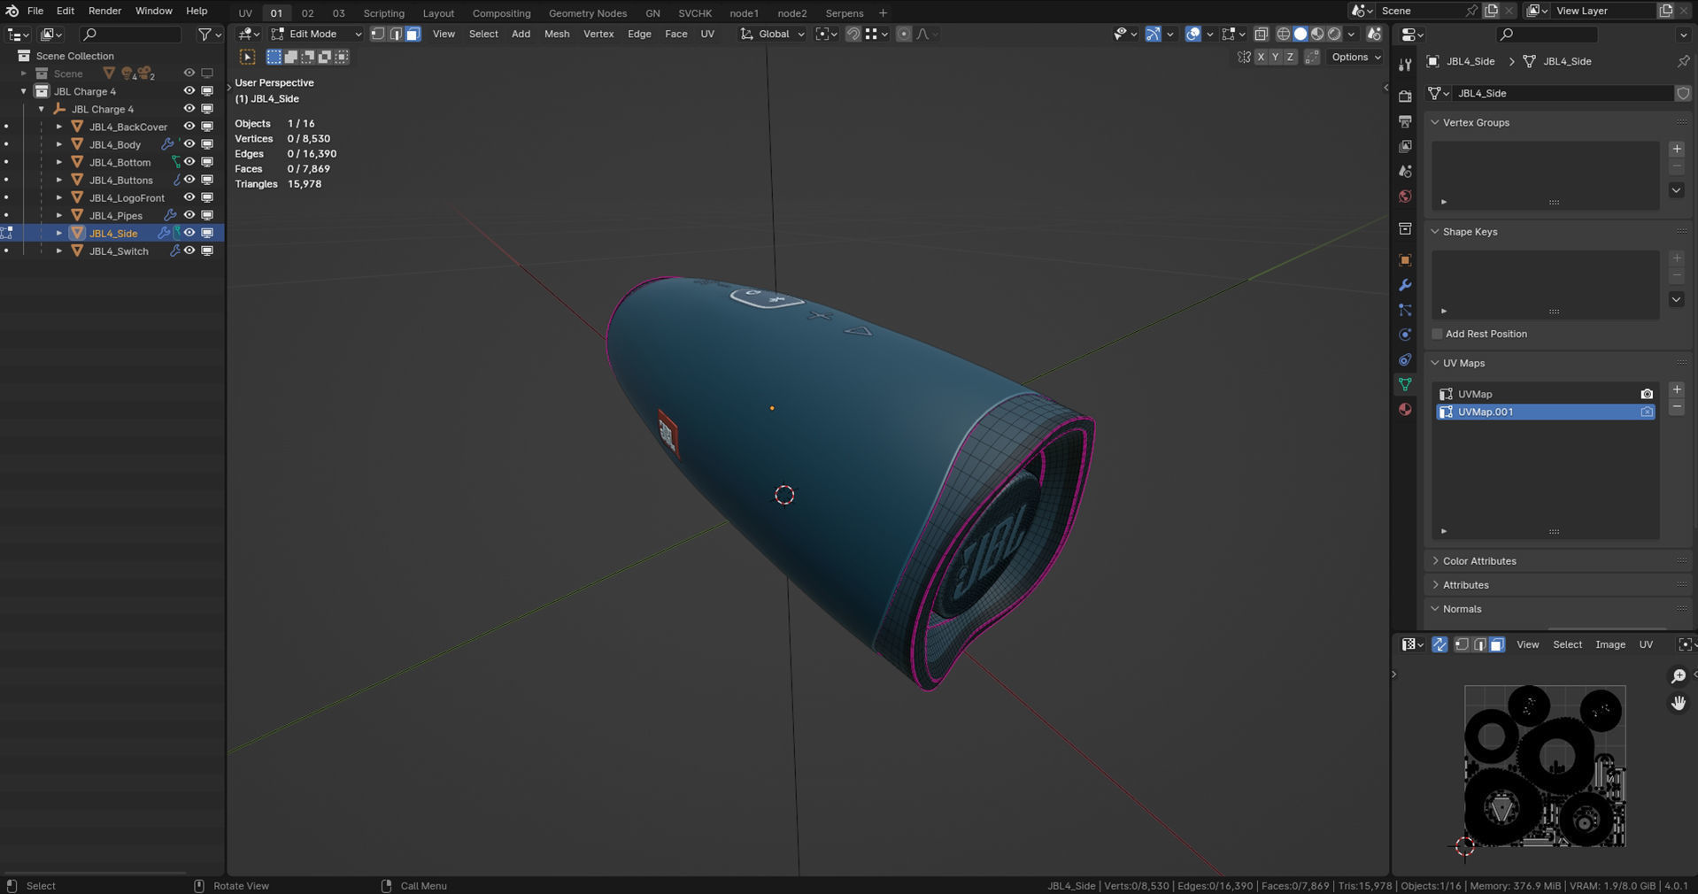Switch to edge select mode
The width and height of the screenshot is (1698, 894).
(x=396, y=34)
